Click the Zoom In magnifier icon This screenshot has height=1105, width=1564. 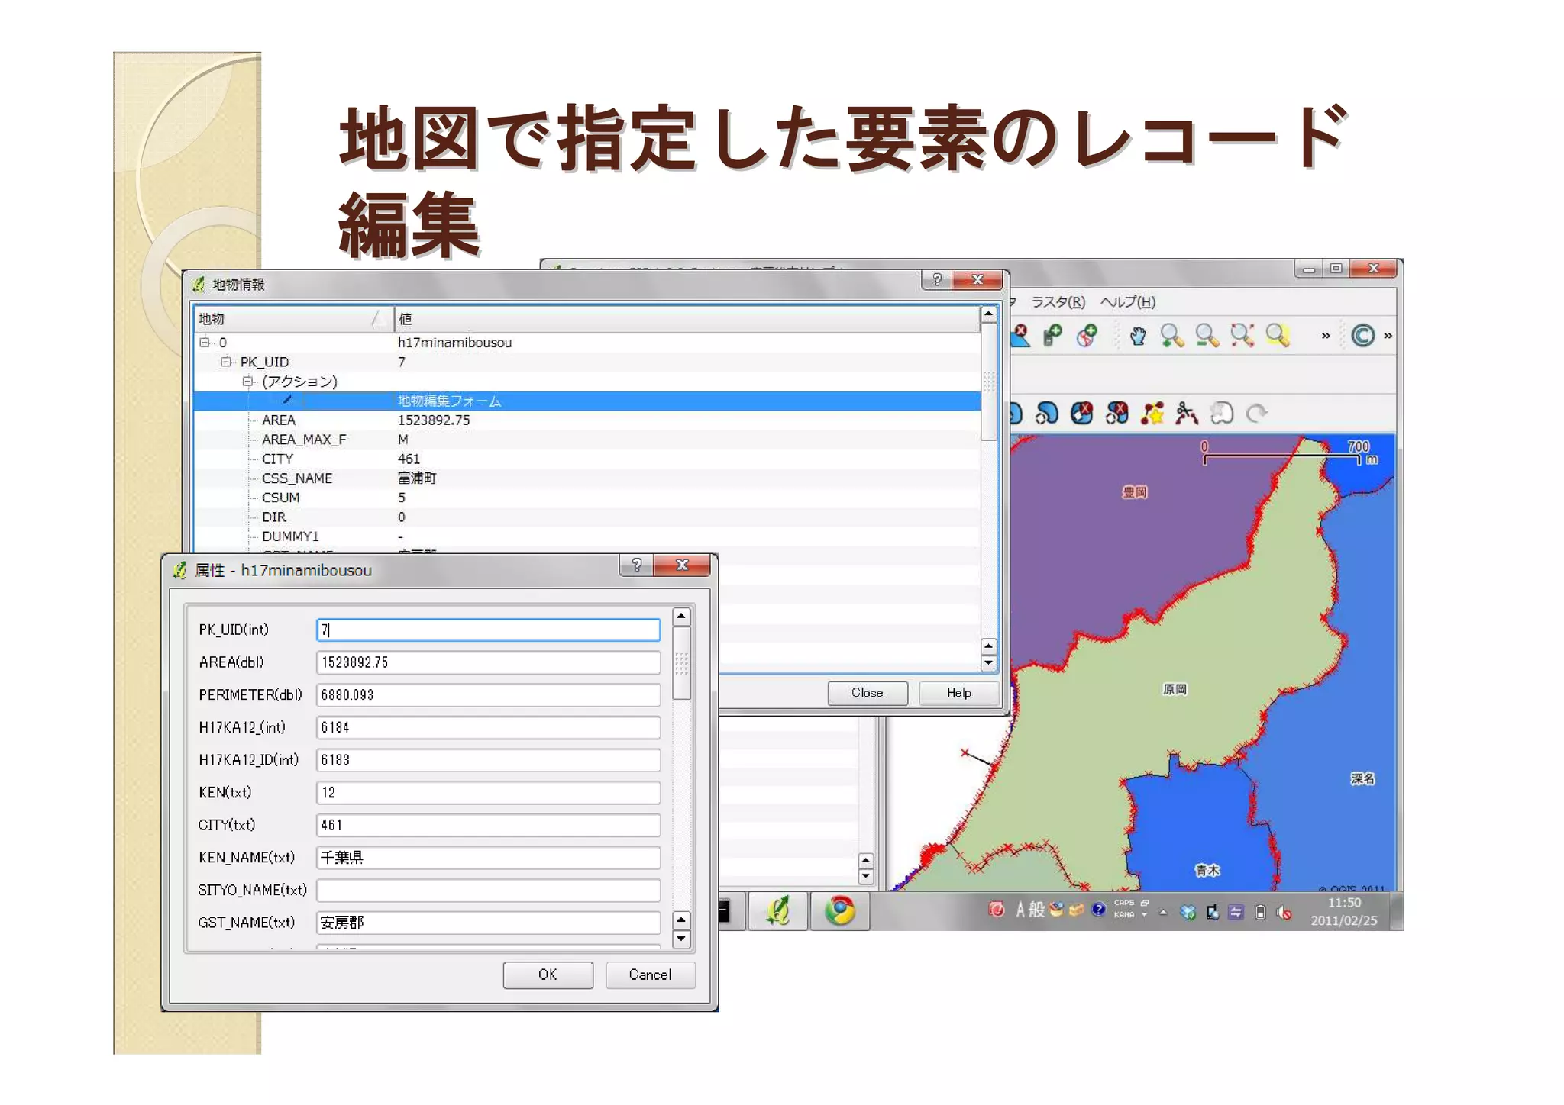tap(1171, 336)
